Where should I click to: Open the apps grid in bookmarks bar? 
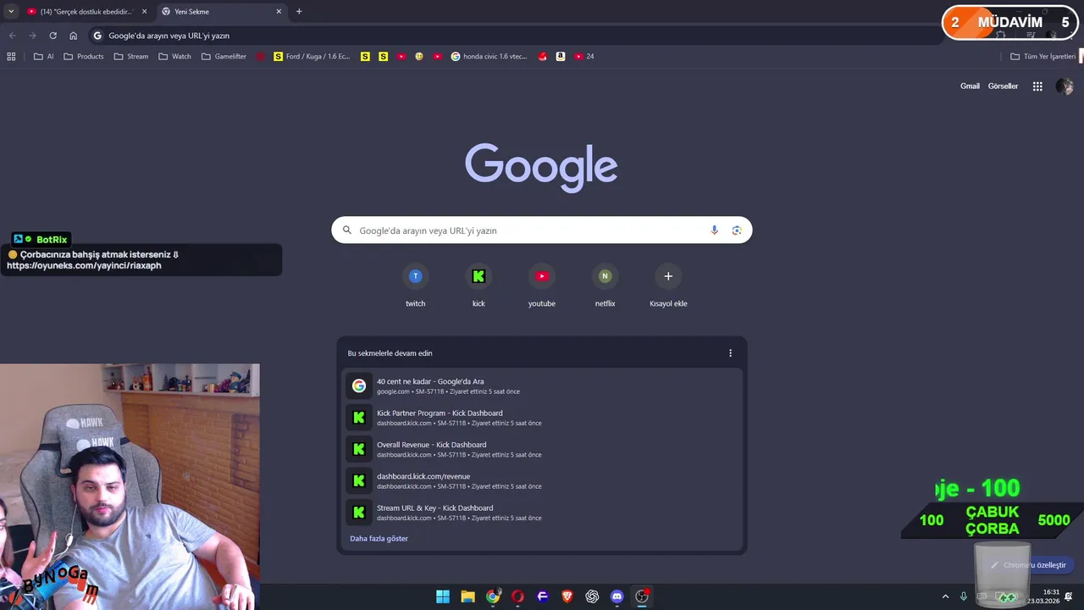11,57
